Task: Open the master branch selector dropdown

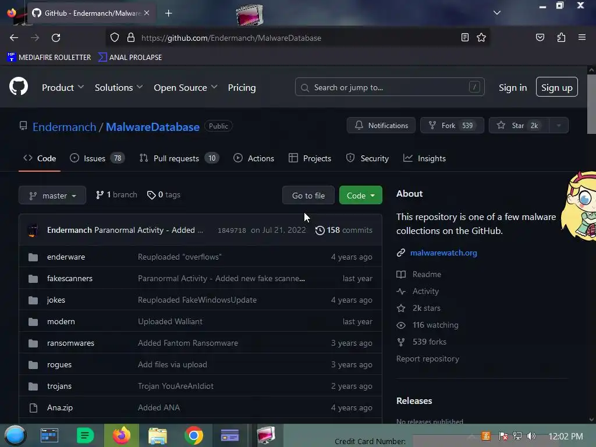Action: pos(52,196)
